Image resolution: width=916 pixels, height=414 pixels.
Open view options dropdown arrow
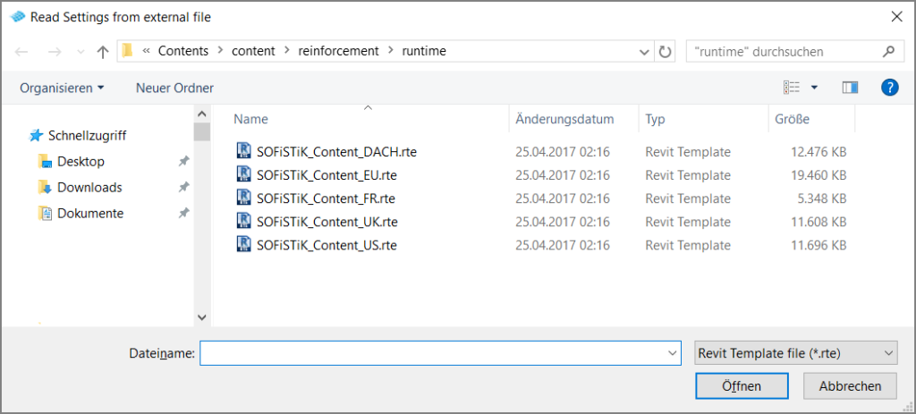pyautogui.click(x=814, y=89)
